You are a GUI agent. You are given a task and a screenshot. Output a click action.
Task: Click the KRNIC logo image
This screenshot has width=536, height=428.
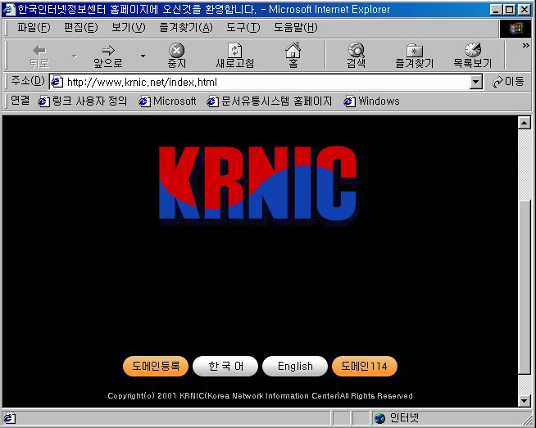tap(258, 183)
